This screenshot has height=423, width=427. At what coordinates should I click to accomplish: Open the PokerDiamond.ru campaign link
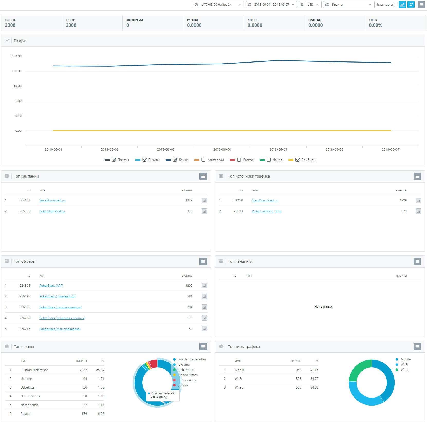52,211
